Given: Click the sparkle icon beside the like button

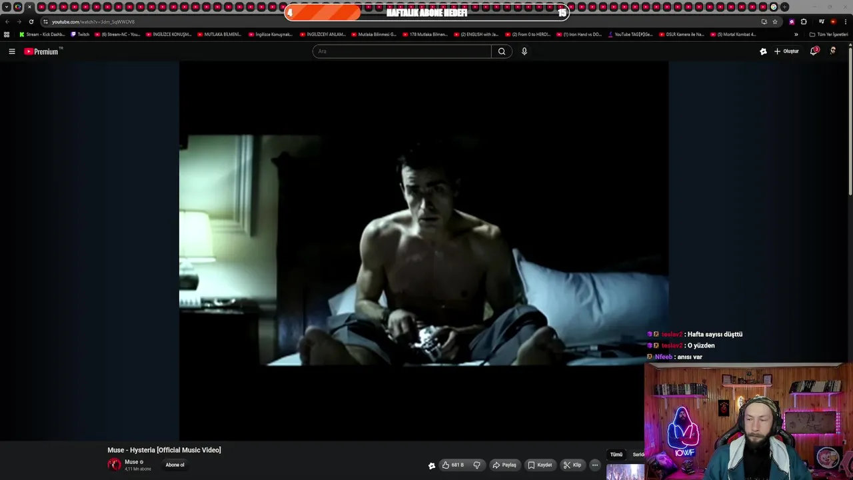Looking at the screenshot, I should tap(431, 465).
